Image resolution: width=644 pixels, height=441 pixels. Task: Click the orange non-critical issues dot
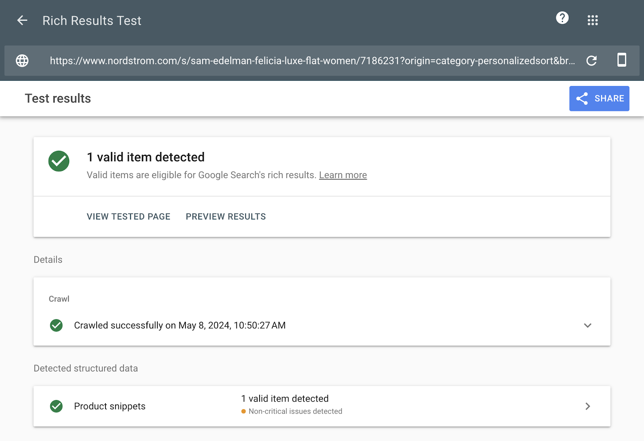(x=244, y=411)
